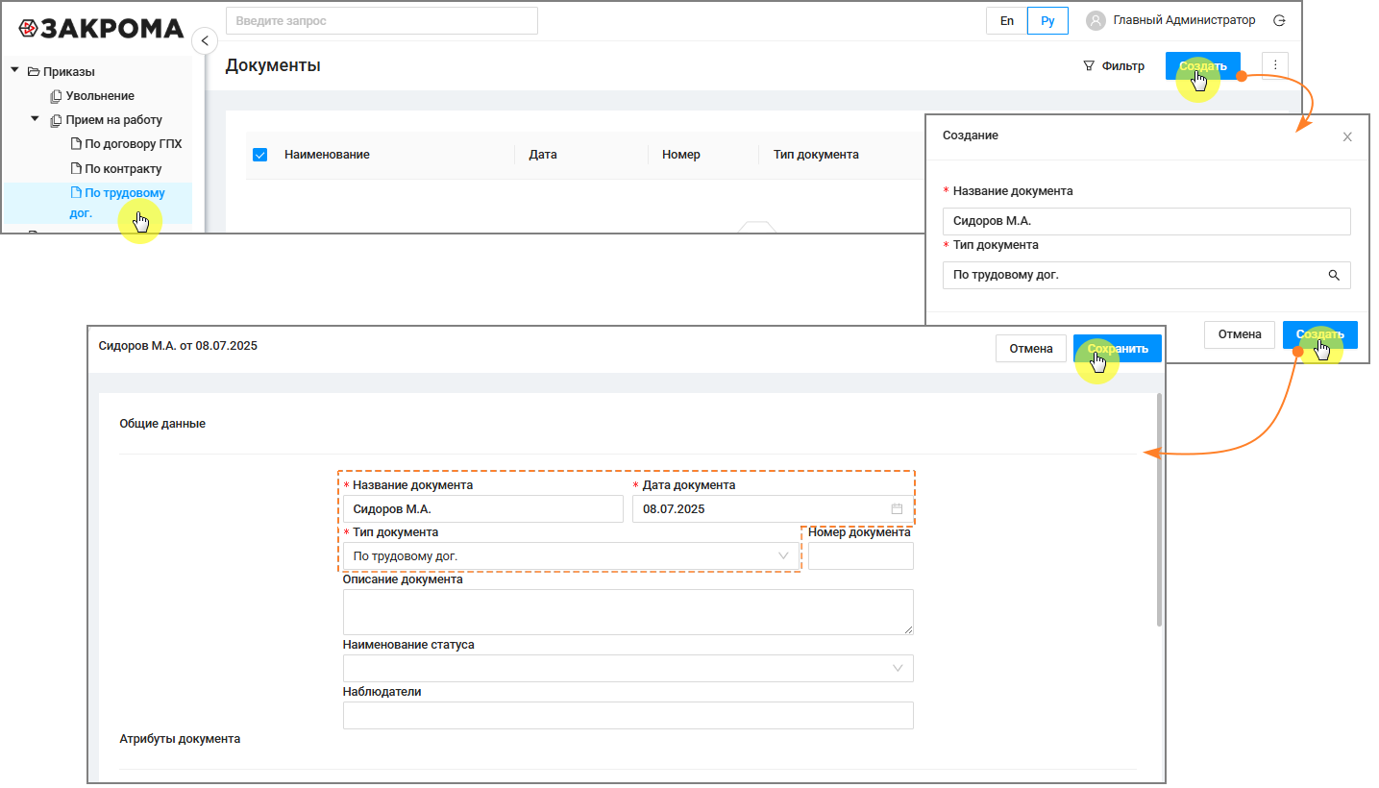Click the Общие данные section heading

pos(162,423)
